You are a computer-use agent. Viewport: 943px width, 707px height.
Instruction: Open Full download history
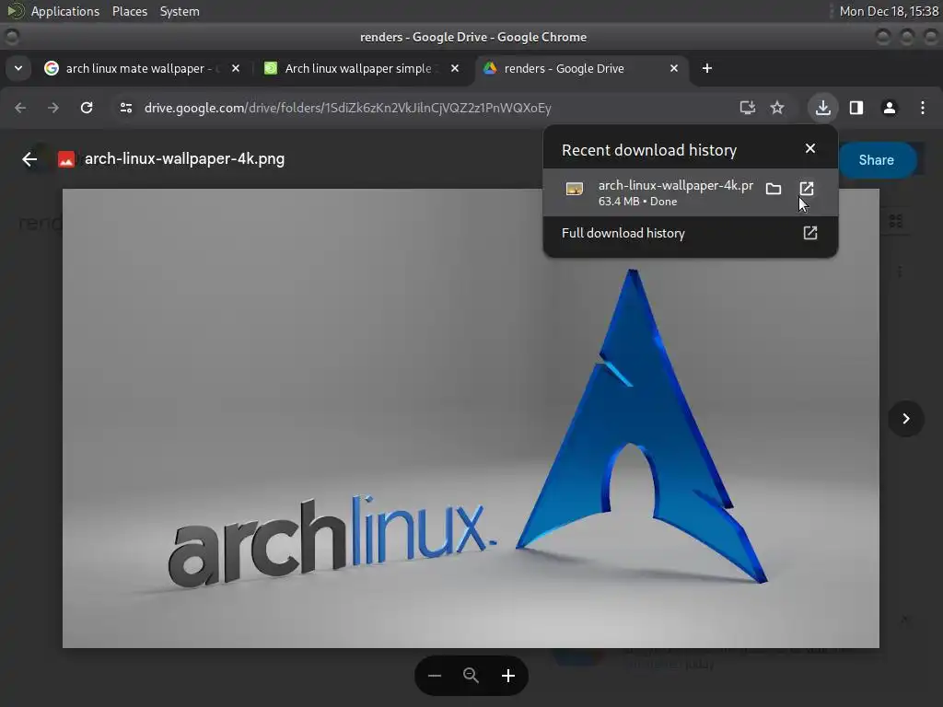pyautogui.click(x=690, y=233)
